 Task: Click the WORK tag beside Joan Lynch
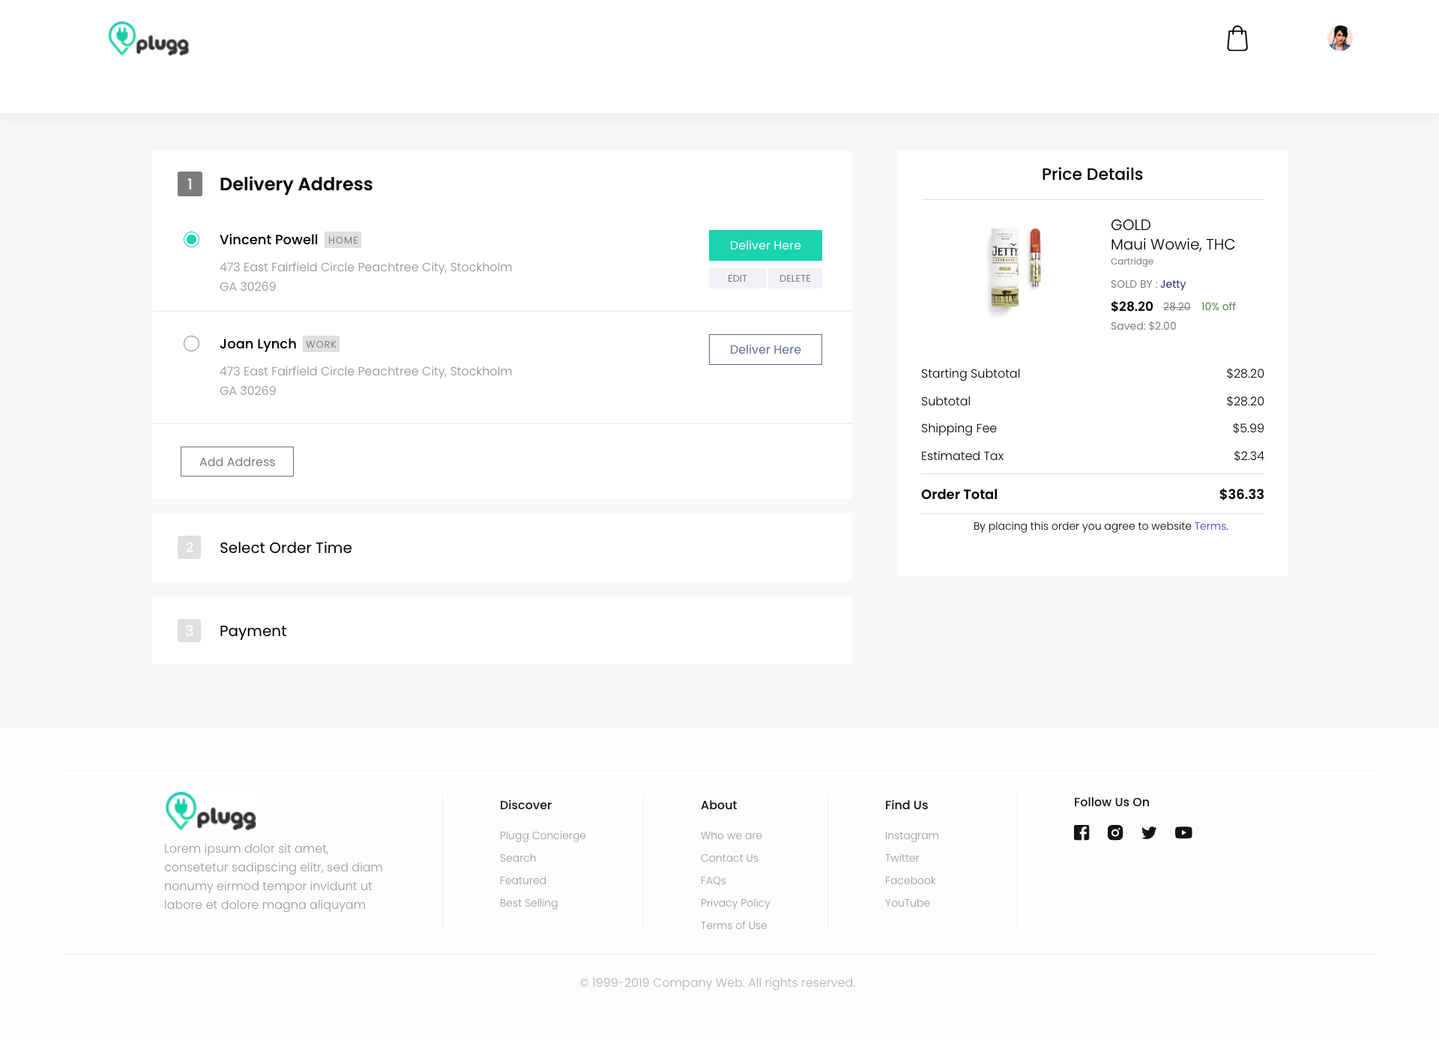tap(321, 344)
